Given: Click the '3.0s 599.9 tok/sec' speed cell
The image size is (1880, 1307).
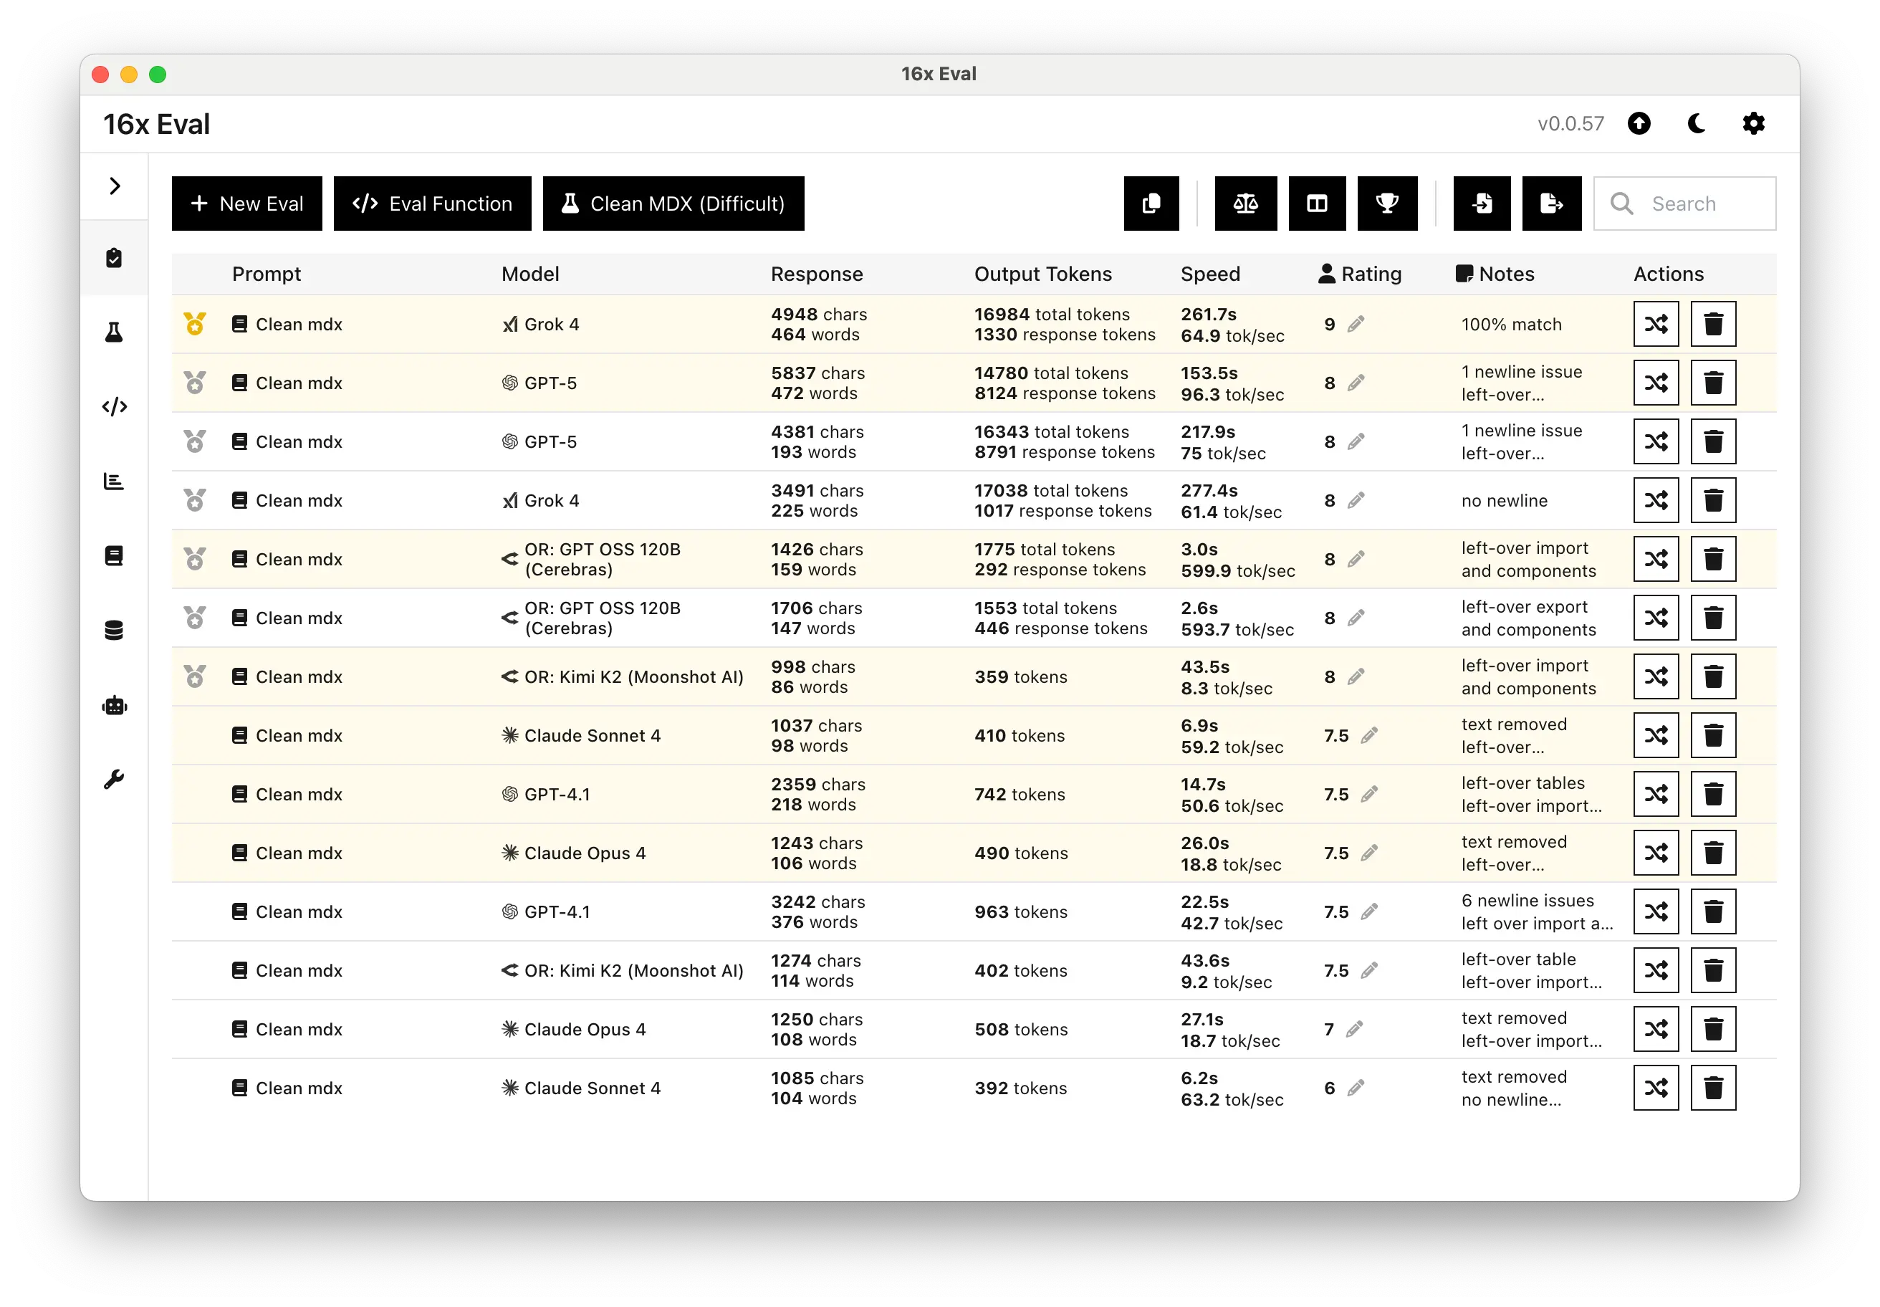Looking at the screenshot, I should (x=1237, y=560).
